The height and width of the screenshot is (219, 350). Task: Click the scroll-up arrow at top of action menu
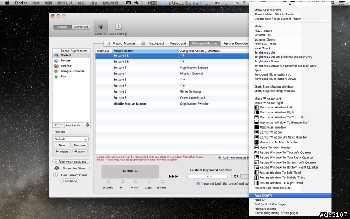pyautogui.click(x=290, y=4)
